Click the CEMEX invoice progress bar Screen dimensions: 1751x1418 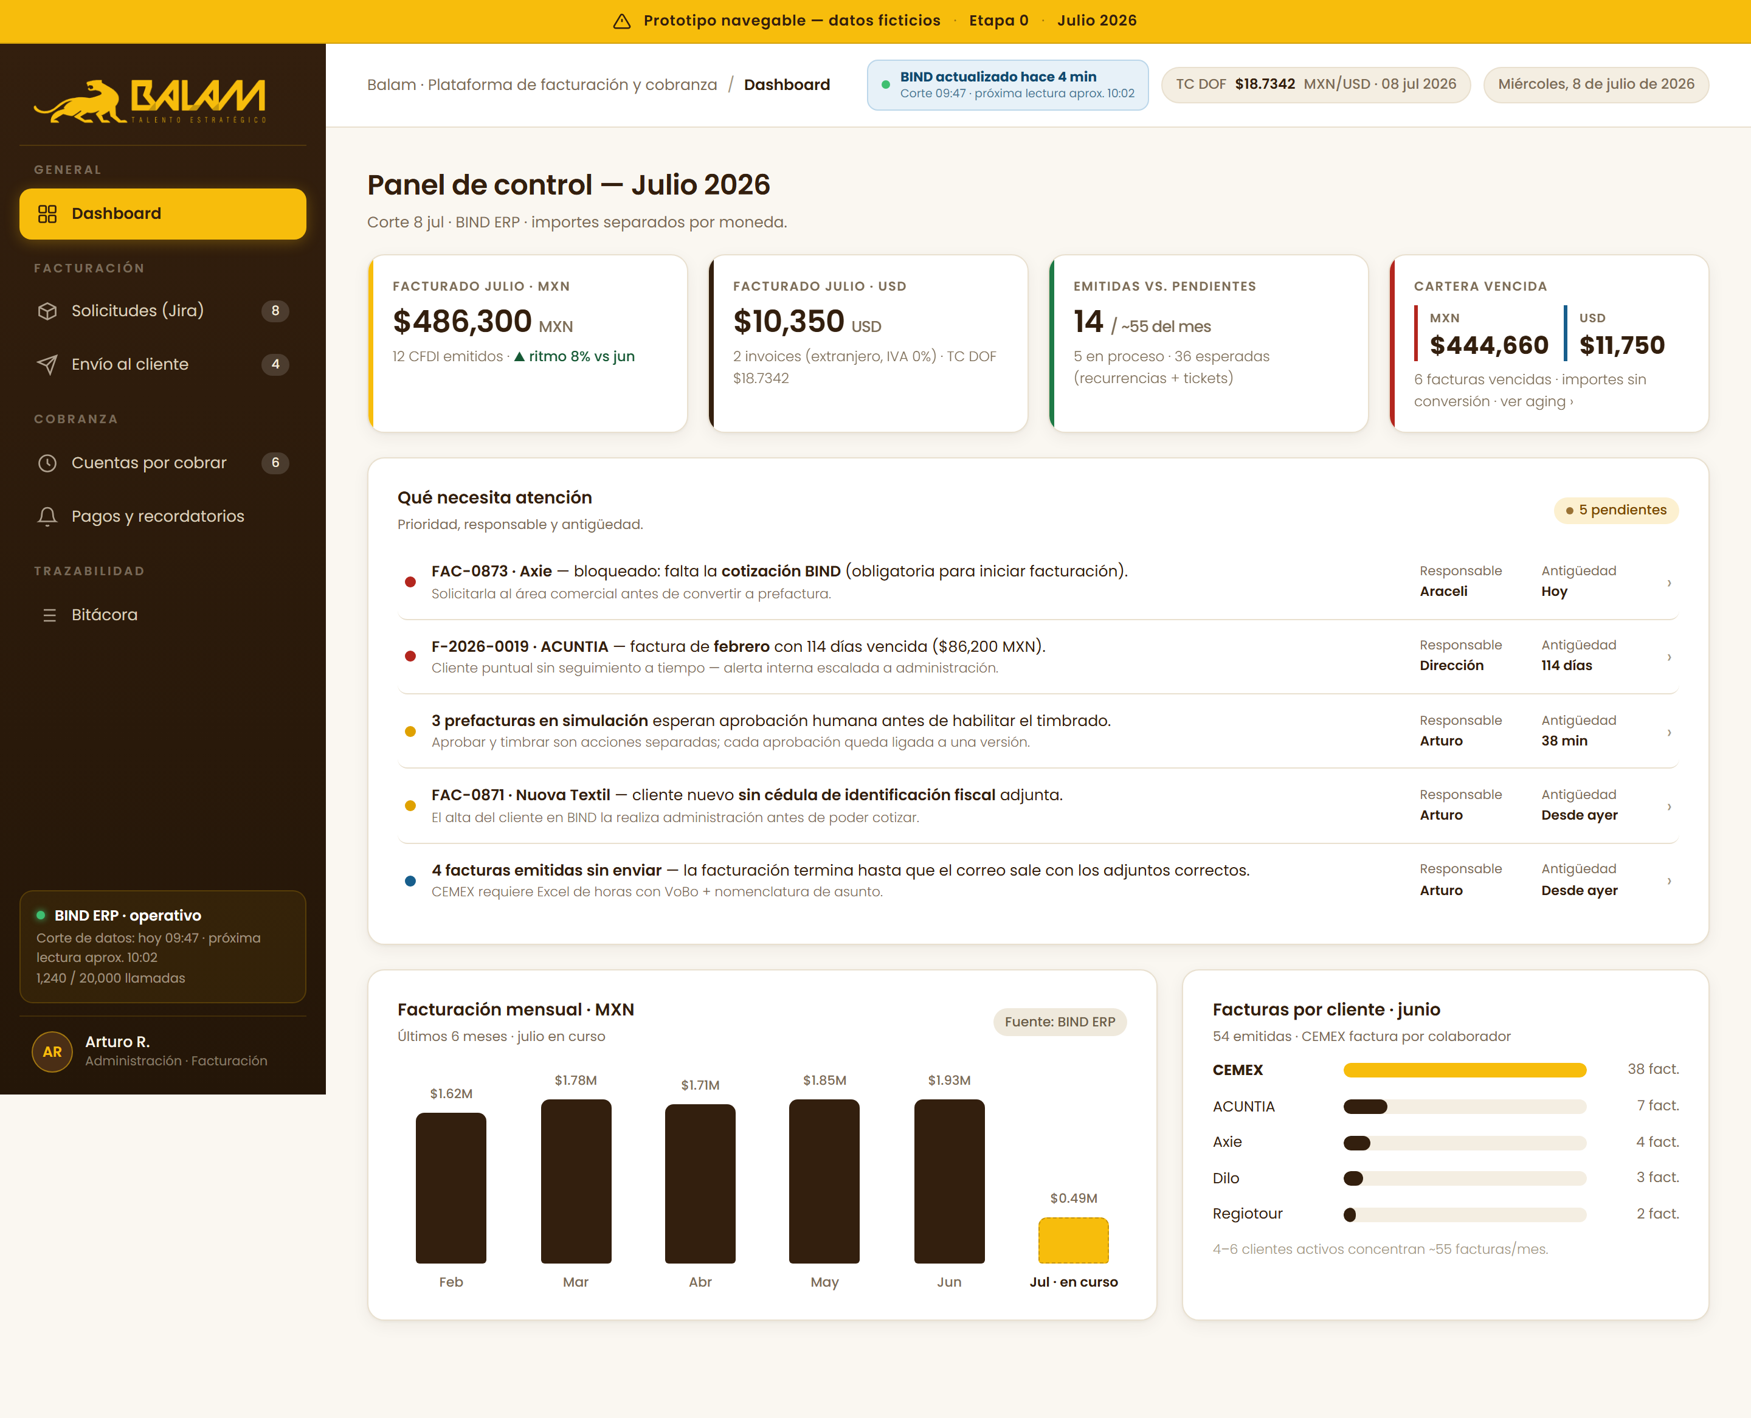point(1465,1070)
